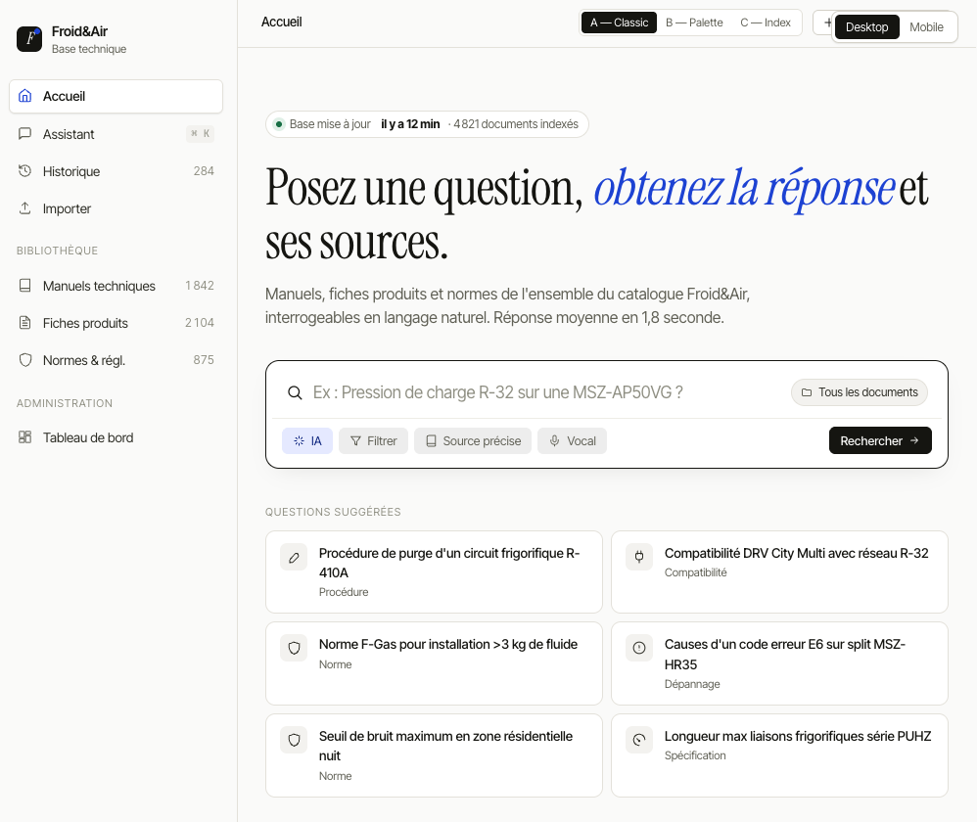Select Historique in the sidebar
Image resolution: width=977 pixels, height=822 pixels.
pyautogui.click(x=70, y=171)
